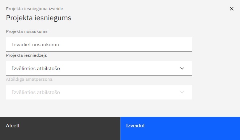Image resolution: width=240 pixels, height=140 pixels.
Task: Click the Ievadiet nosaukumu placeholder text
Action: [35, 44]
